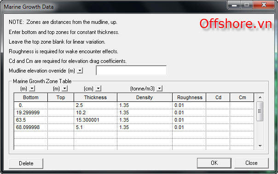Click the Top column header
Screen dimensions: 278x174
pyautogui.click(x=61, y=97)
